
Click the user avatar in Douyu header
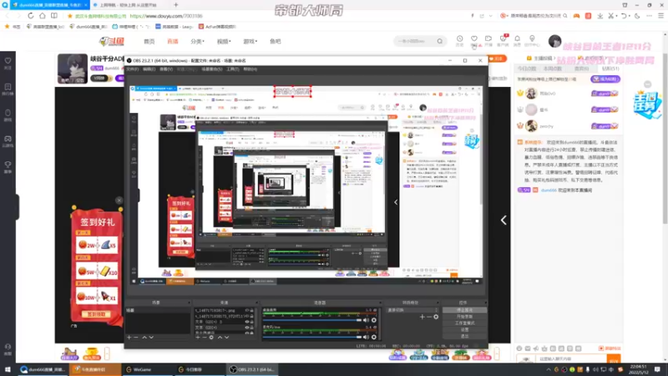(x=554, y=41)
